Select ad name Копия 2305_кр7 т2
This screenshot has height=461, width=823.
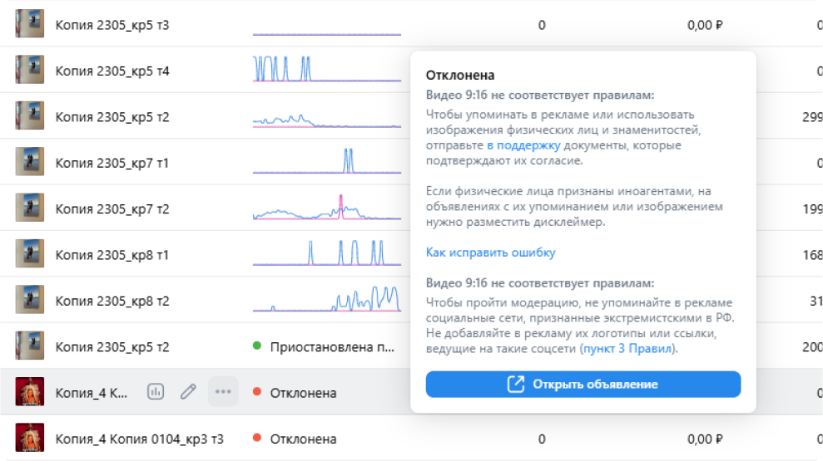[x=112, y=209]
